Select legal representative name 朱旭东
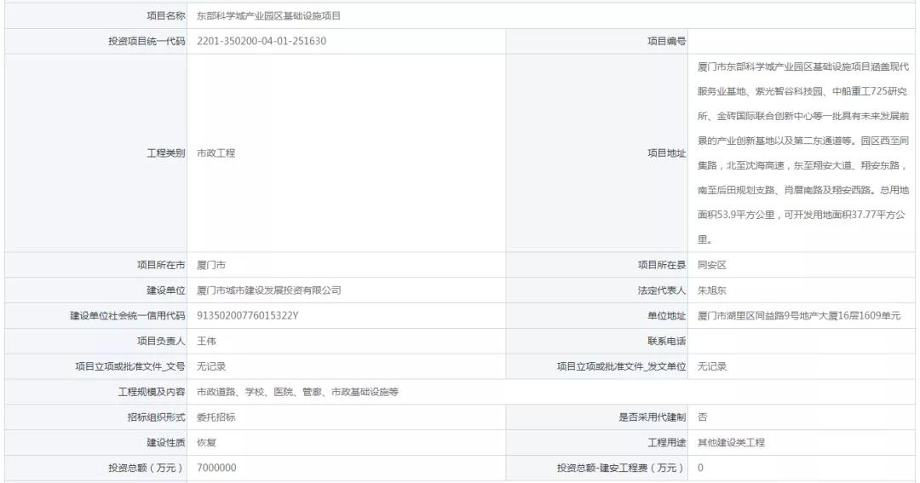This screenshot has width=920, height=483. pos(712,290)
